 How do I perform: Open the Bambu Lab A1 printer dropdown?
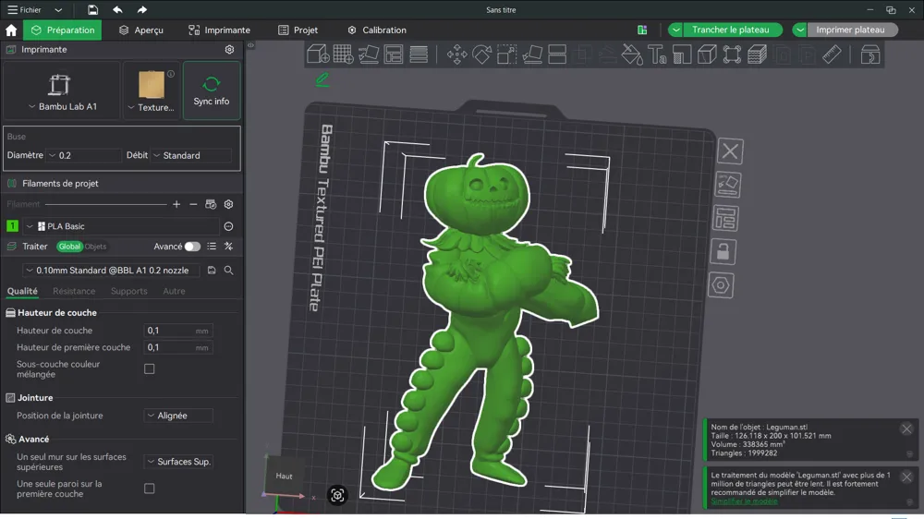tap(62, 91)
